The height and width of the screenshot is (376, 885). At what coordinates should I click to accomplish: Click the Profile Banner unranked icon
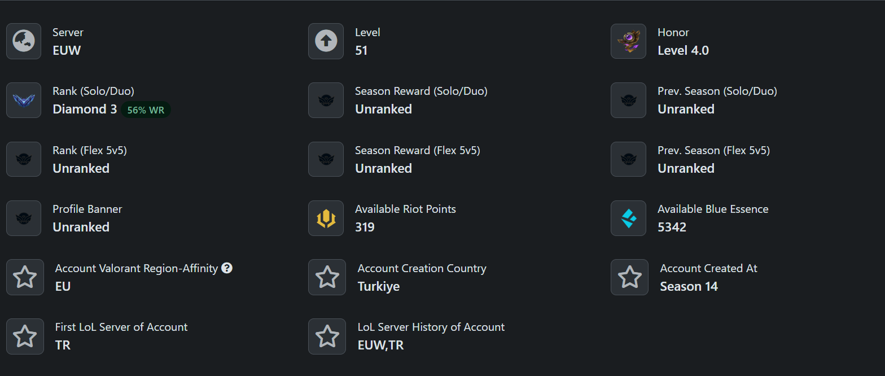point(24,218)
